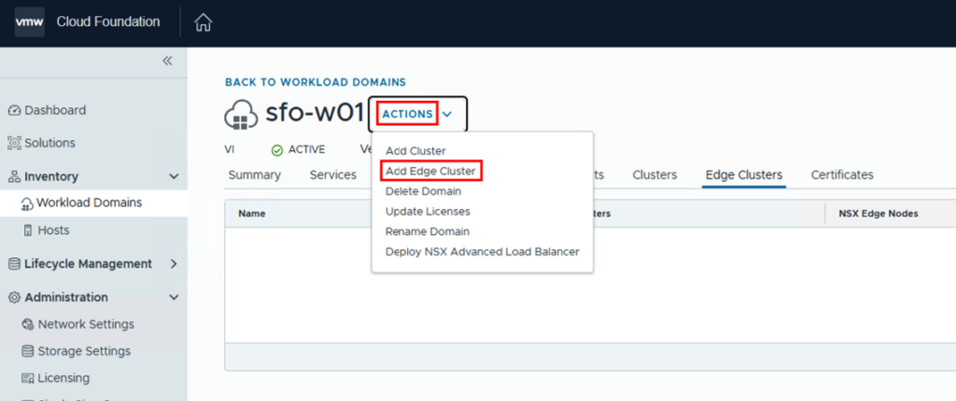
Task: Select Rename Domain menu entry
Action: 428,231
